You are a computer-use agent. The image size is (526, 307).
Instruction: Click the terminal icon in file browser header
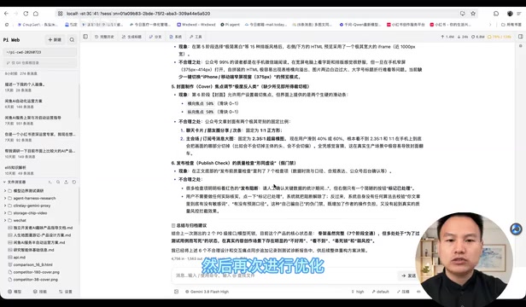(50, 182)
